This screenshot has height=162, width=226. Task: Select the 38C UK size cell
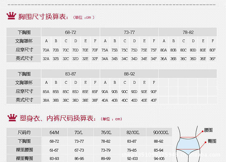pyautogui.click(x=66, y=100)
